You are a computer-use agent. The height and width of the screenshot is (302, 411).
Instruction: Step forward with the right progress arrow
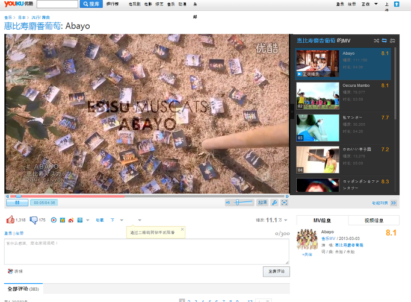[287, 196]
